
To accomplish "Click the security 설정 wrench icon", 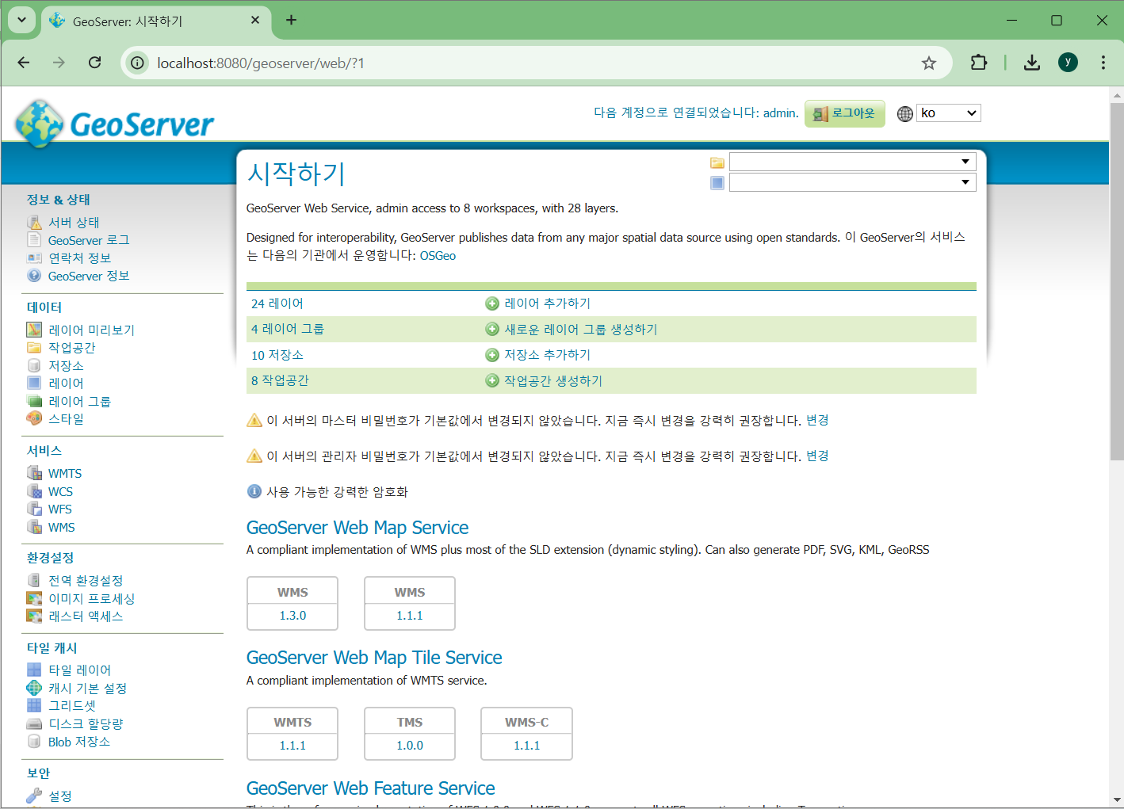I will 34,796.
